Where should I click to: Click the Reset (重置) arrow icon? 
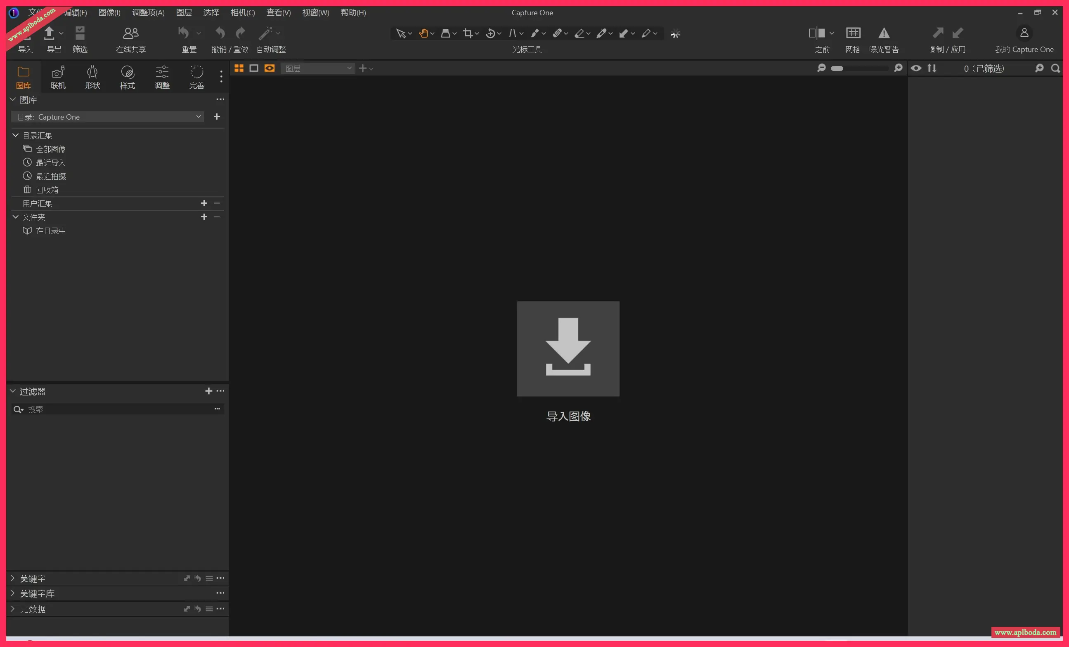(x=184, y=33)
